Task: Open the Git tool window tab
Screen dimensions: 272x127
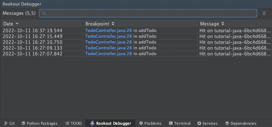Action: coord(9,123)
